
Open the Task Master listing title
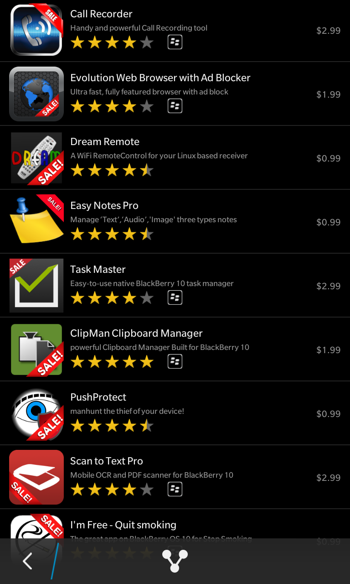tap(98, 270)
